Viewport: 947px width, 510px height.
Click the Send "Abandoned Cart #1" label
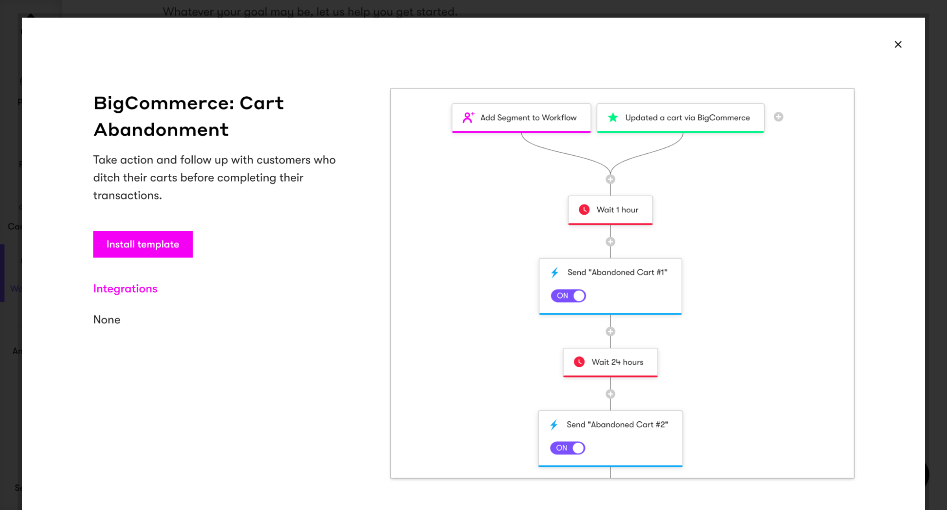[617, 273]
